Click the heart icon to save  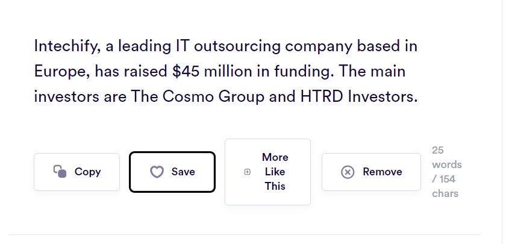click(x=157, y=172)
